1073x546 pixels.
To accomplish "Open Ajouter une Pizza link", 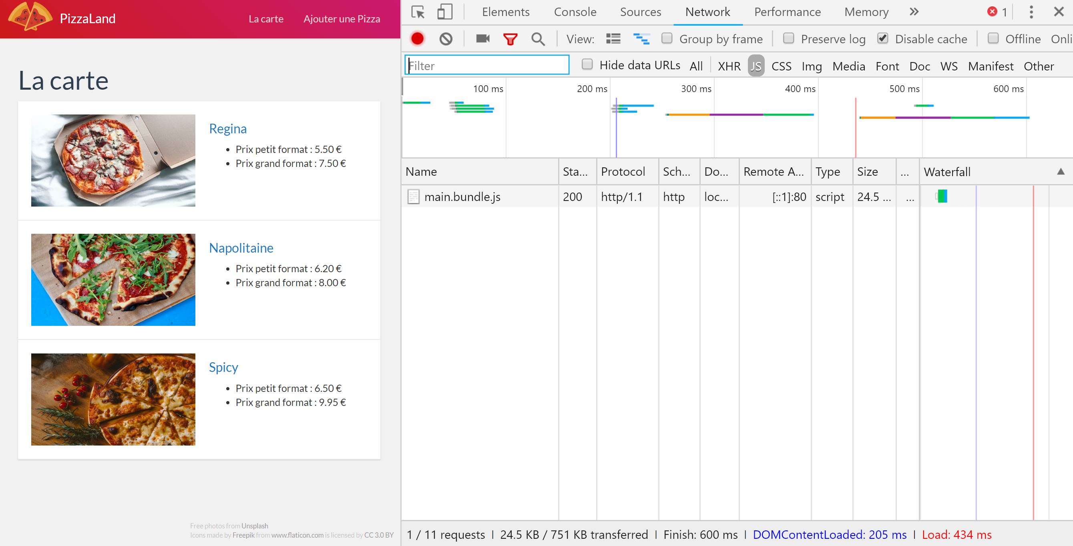I will point(342,19).
